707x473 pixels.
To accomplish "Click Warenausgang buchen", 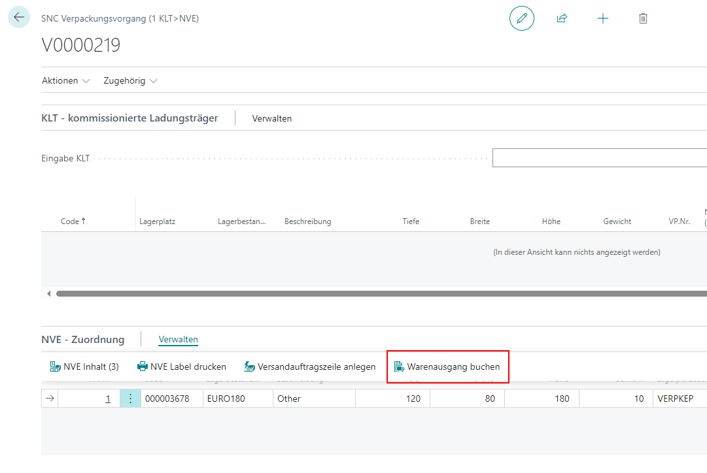I will tap(447, 367).
